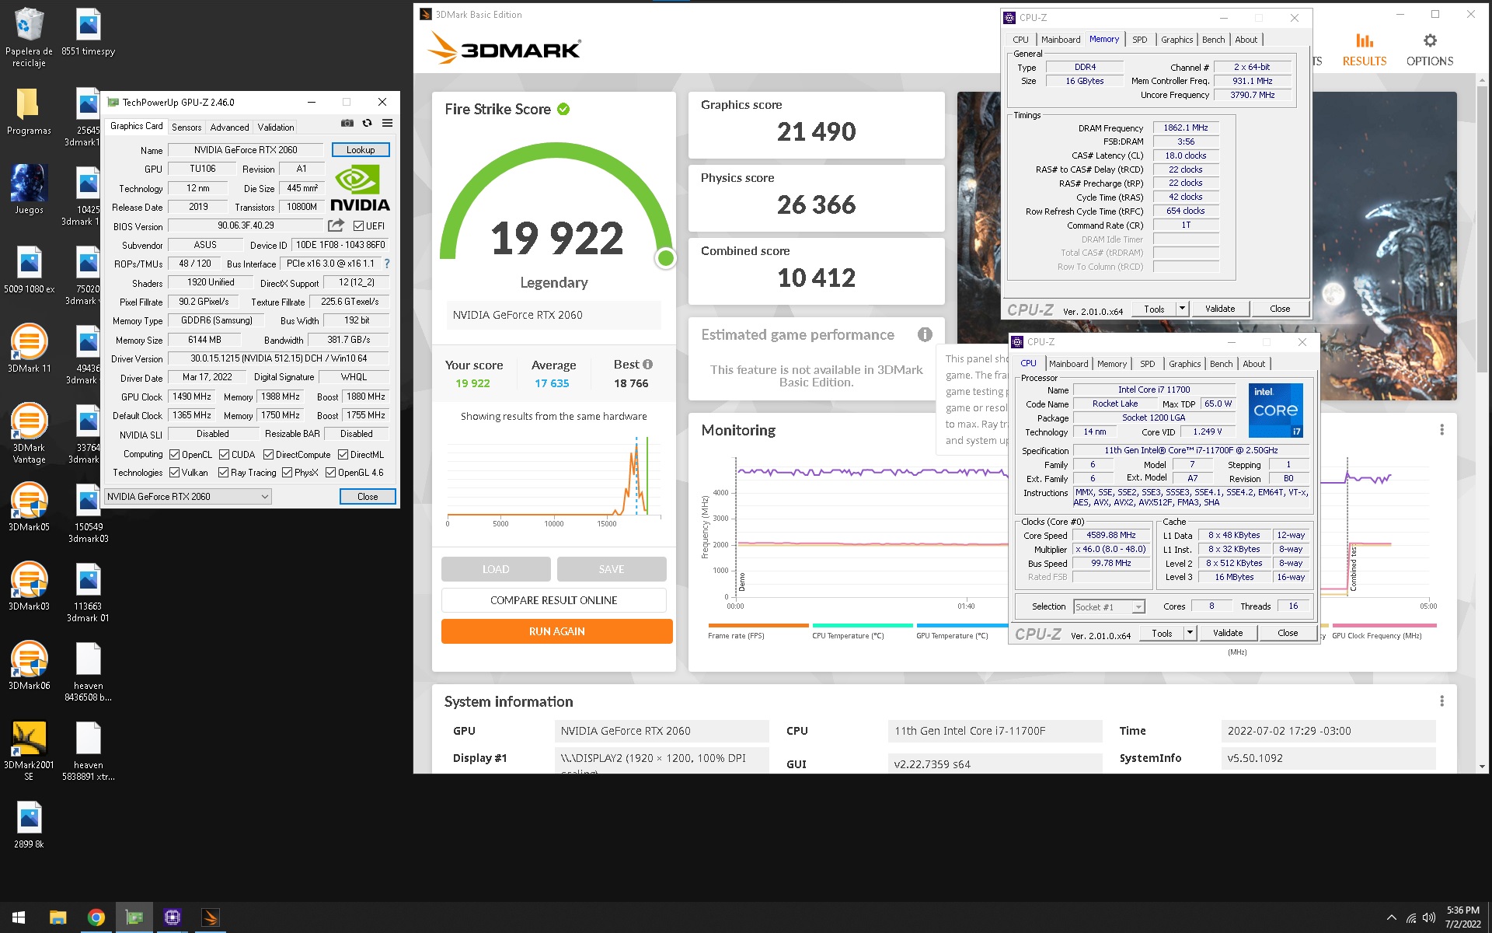
Task: Open the Monitoring panel three-dot menu
Action: pos(1441,430)
